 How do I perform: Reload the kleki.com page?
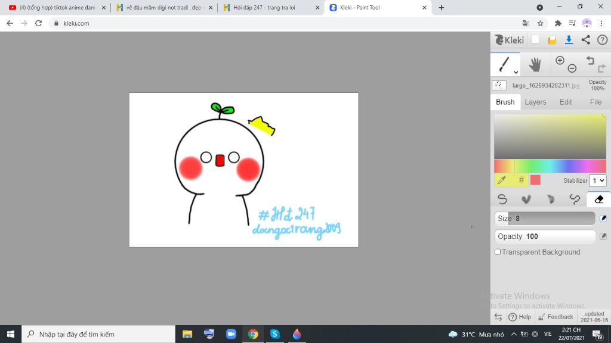[x=38, y=23]
